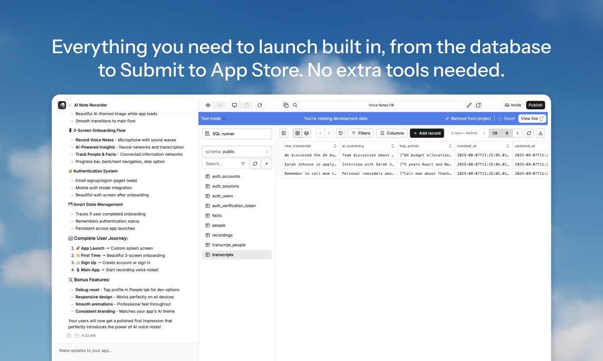Open the Filters menu

(x=361, y=133)
